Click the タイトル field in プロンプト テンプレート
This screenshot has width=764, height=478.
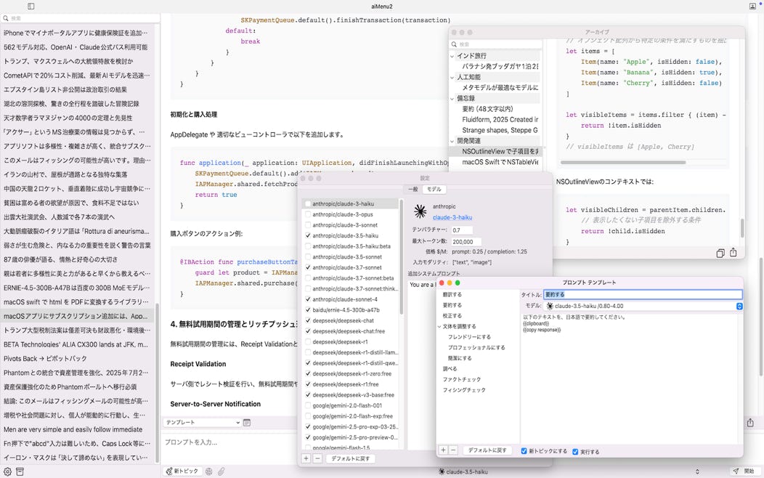click(643, 294)
